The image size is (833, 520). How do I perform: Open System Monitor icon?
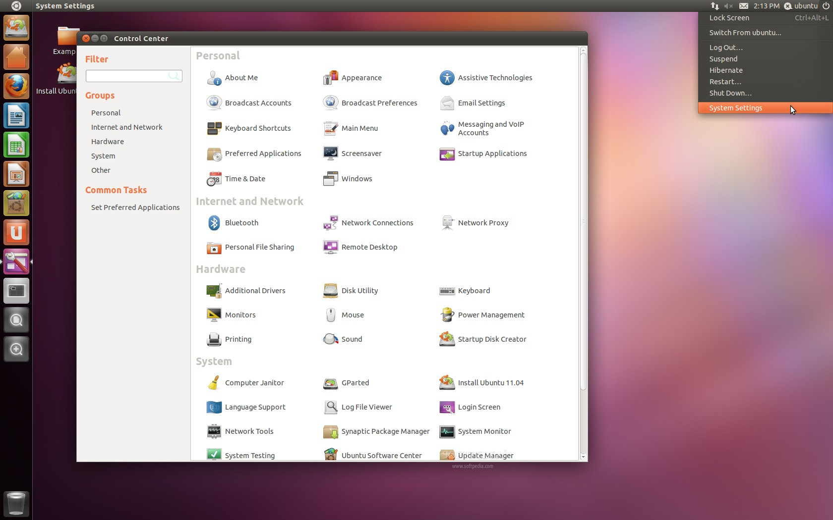pyautogui.click(x=447, y=431)
